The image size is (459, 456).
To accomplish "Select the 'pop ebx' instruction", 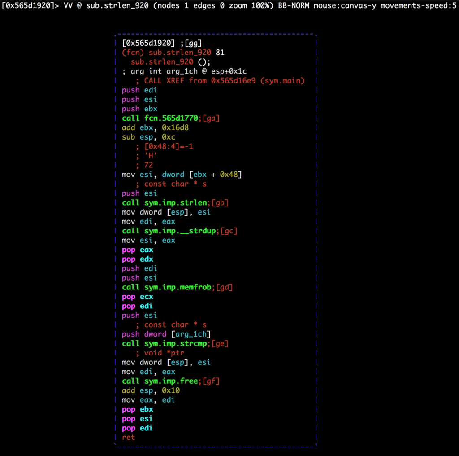I will click(x=138, y=409).
